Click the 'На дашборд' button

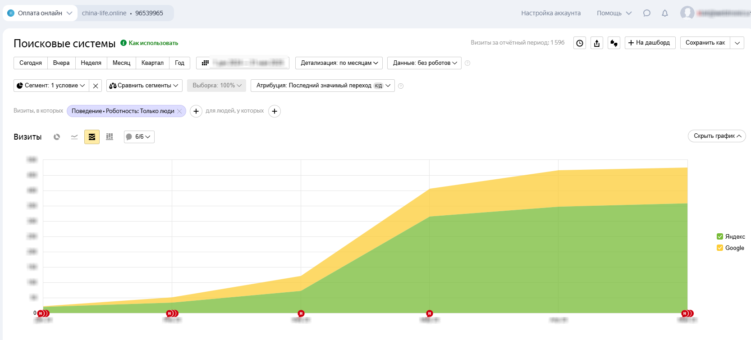[x=650, y=43]
